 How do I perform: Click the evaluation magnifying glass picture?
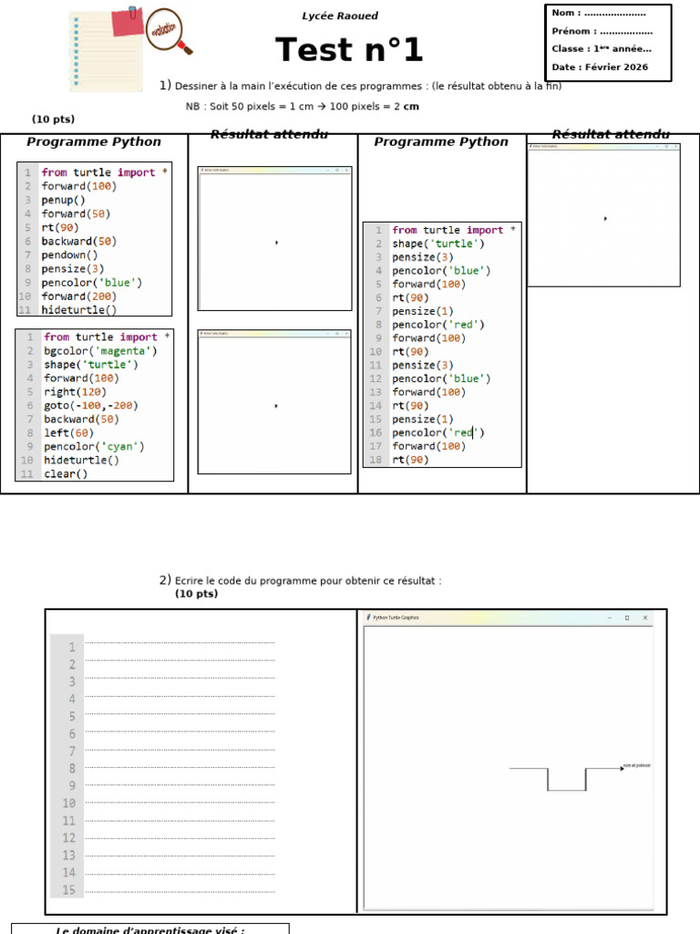pyautogui.click(x=169, y=31)
